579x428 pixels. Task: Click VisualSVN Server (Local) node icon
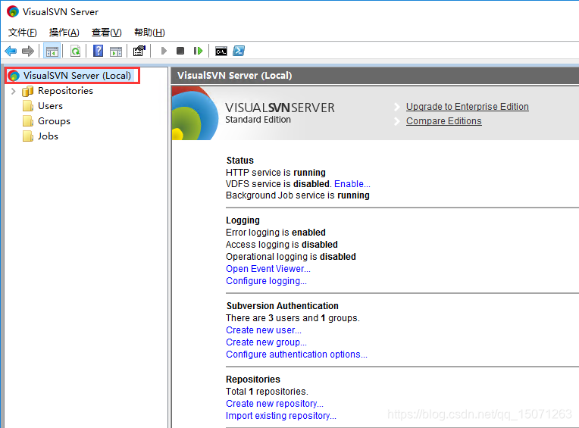click(14, 76)
